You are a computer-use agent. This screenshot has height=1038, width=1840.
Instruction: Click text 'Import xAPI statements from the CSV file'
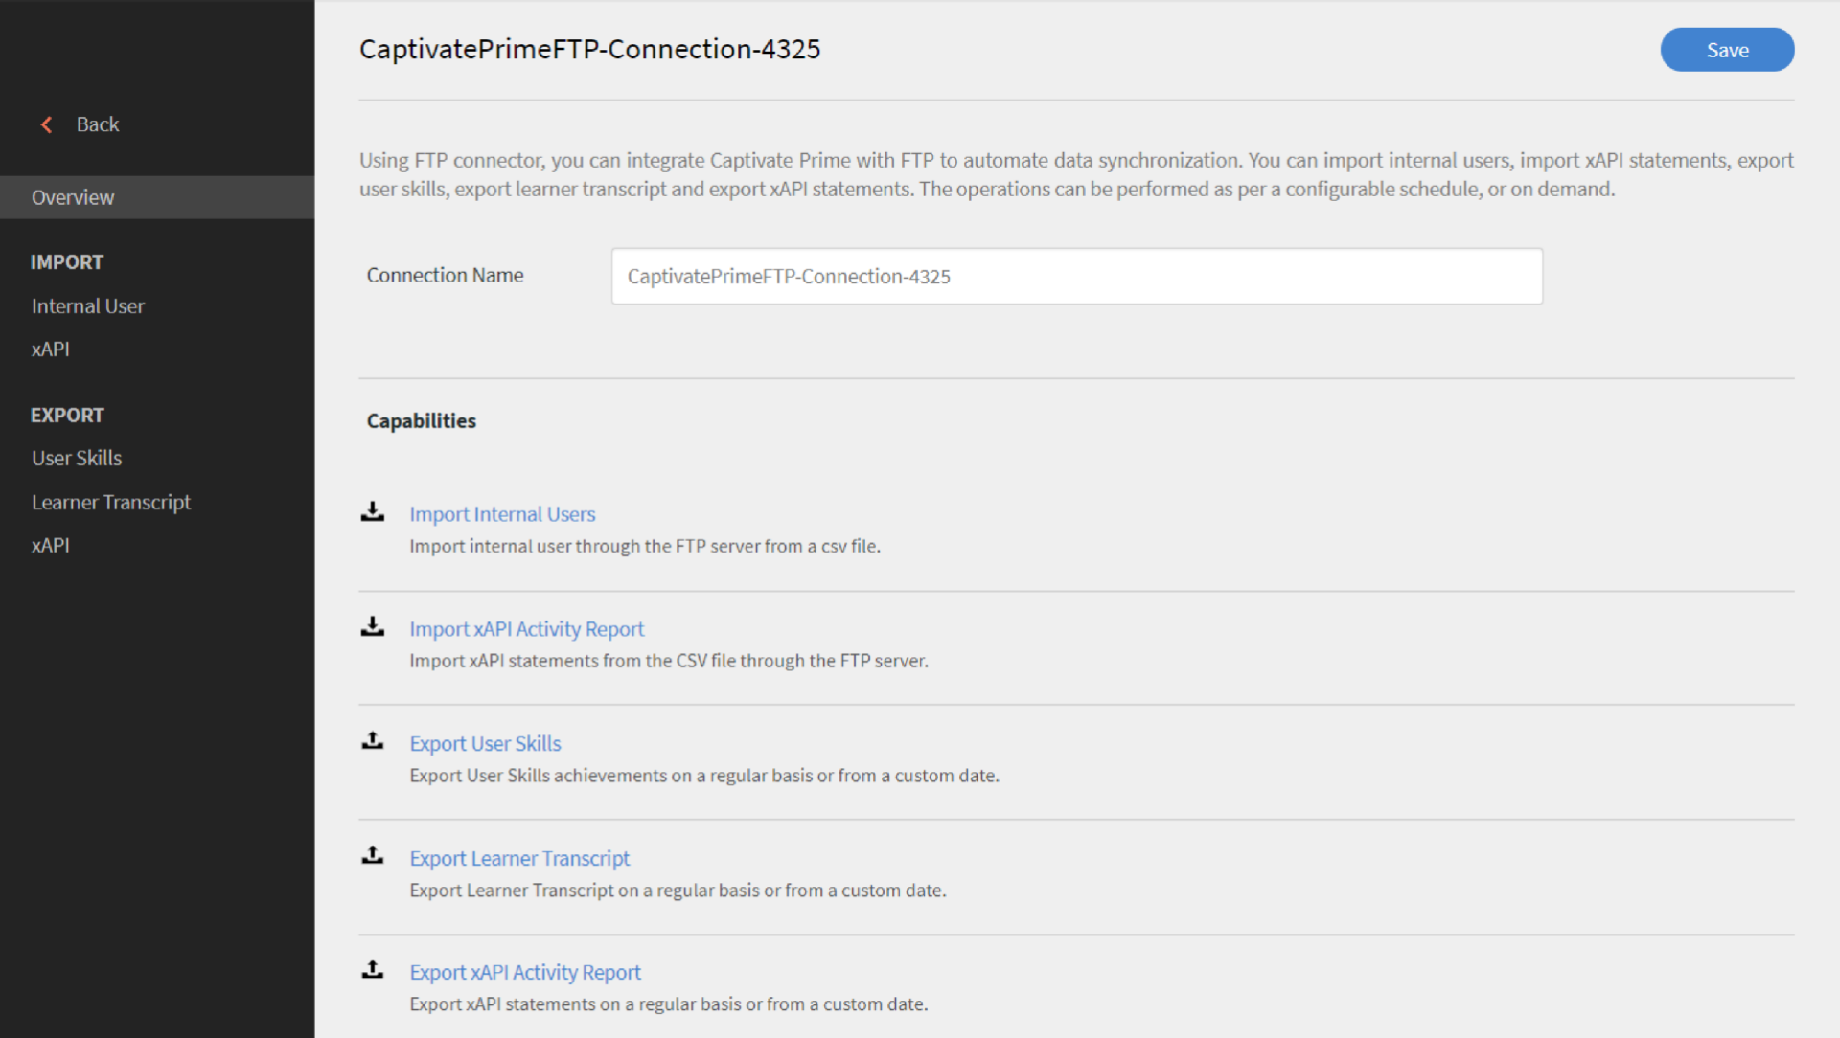pos(573,661)
